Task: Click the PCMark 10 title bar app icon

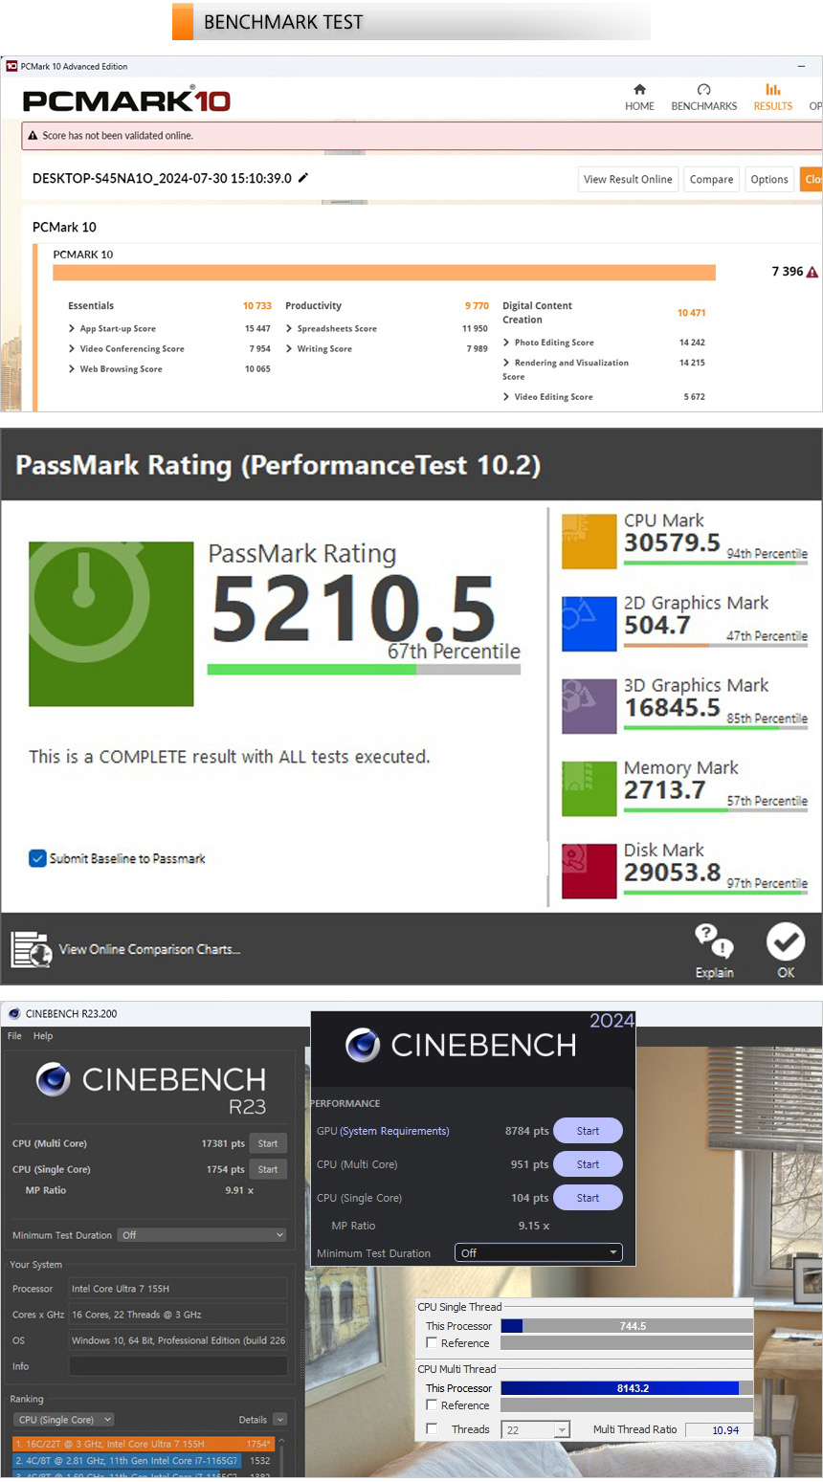Action: point(11,66)
